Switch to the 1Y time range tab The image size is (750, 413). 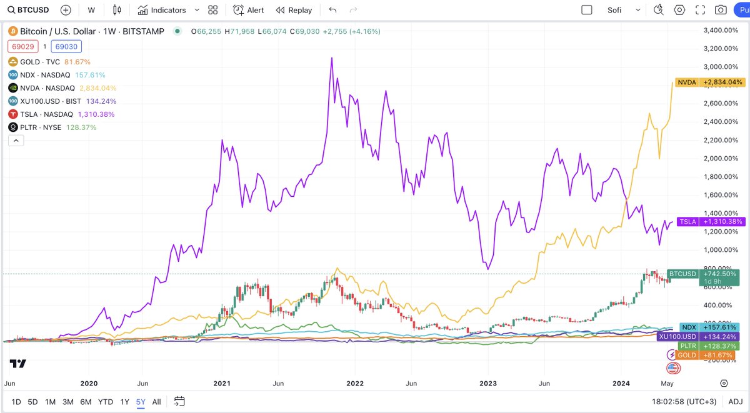(124, 402)
